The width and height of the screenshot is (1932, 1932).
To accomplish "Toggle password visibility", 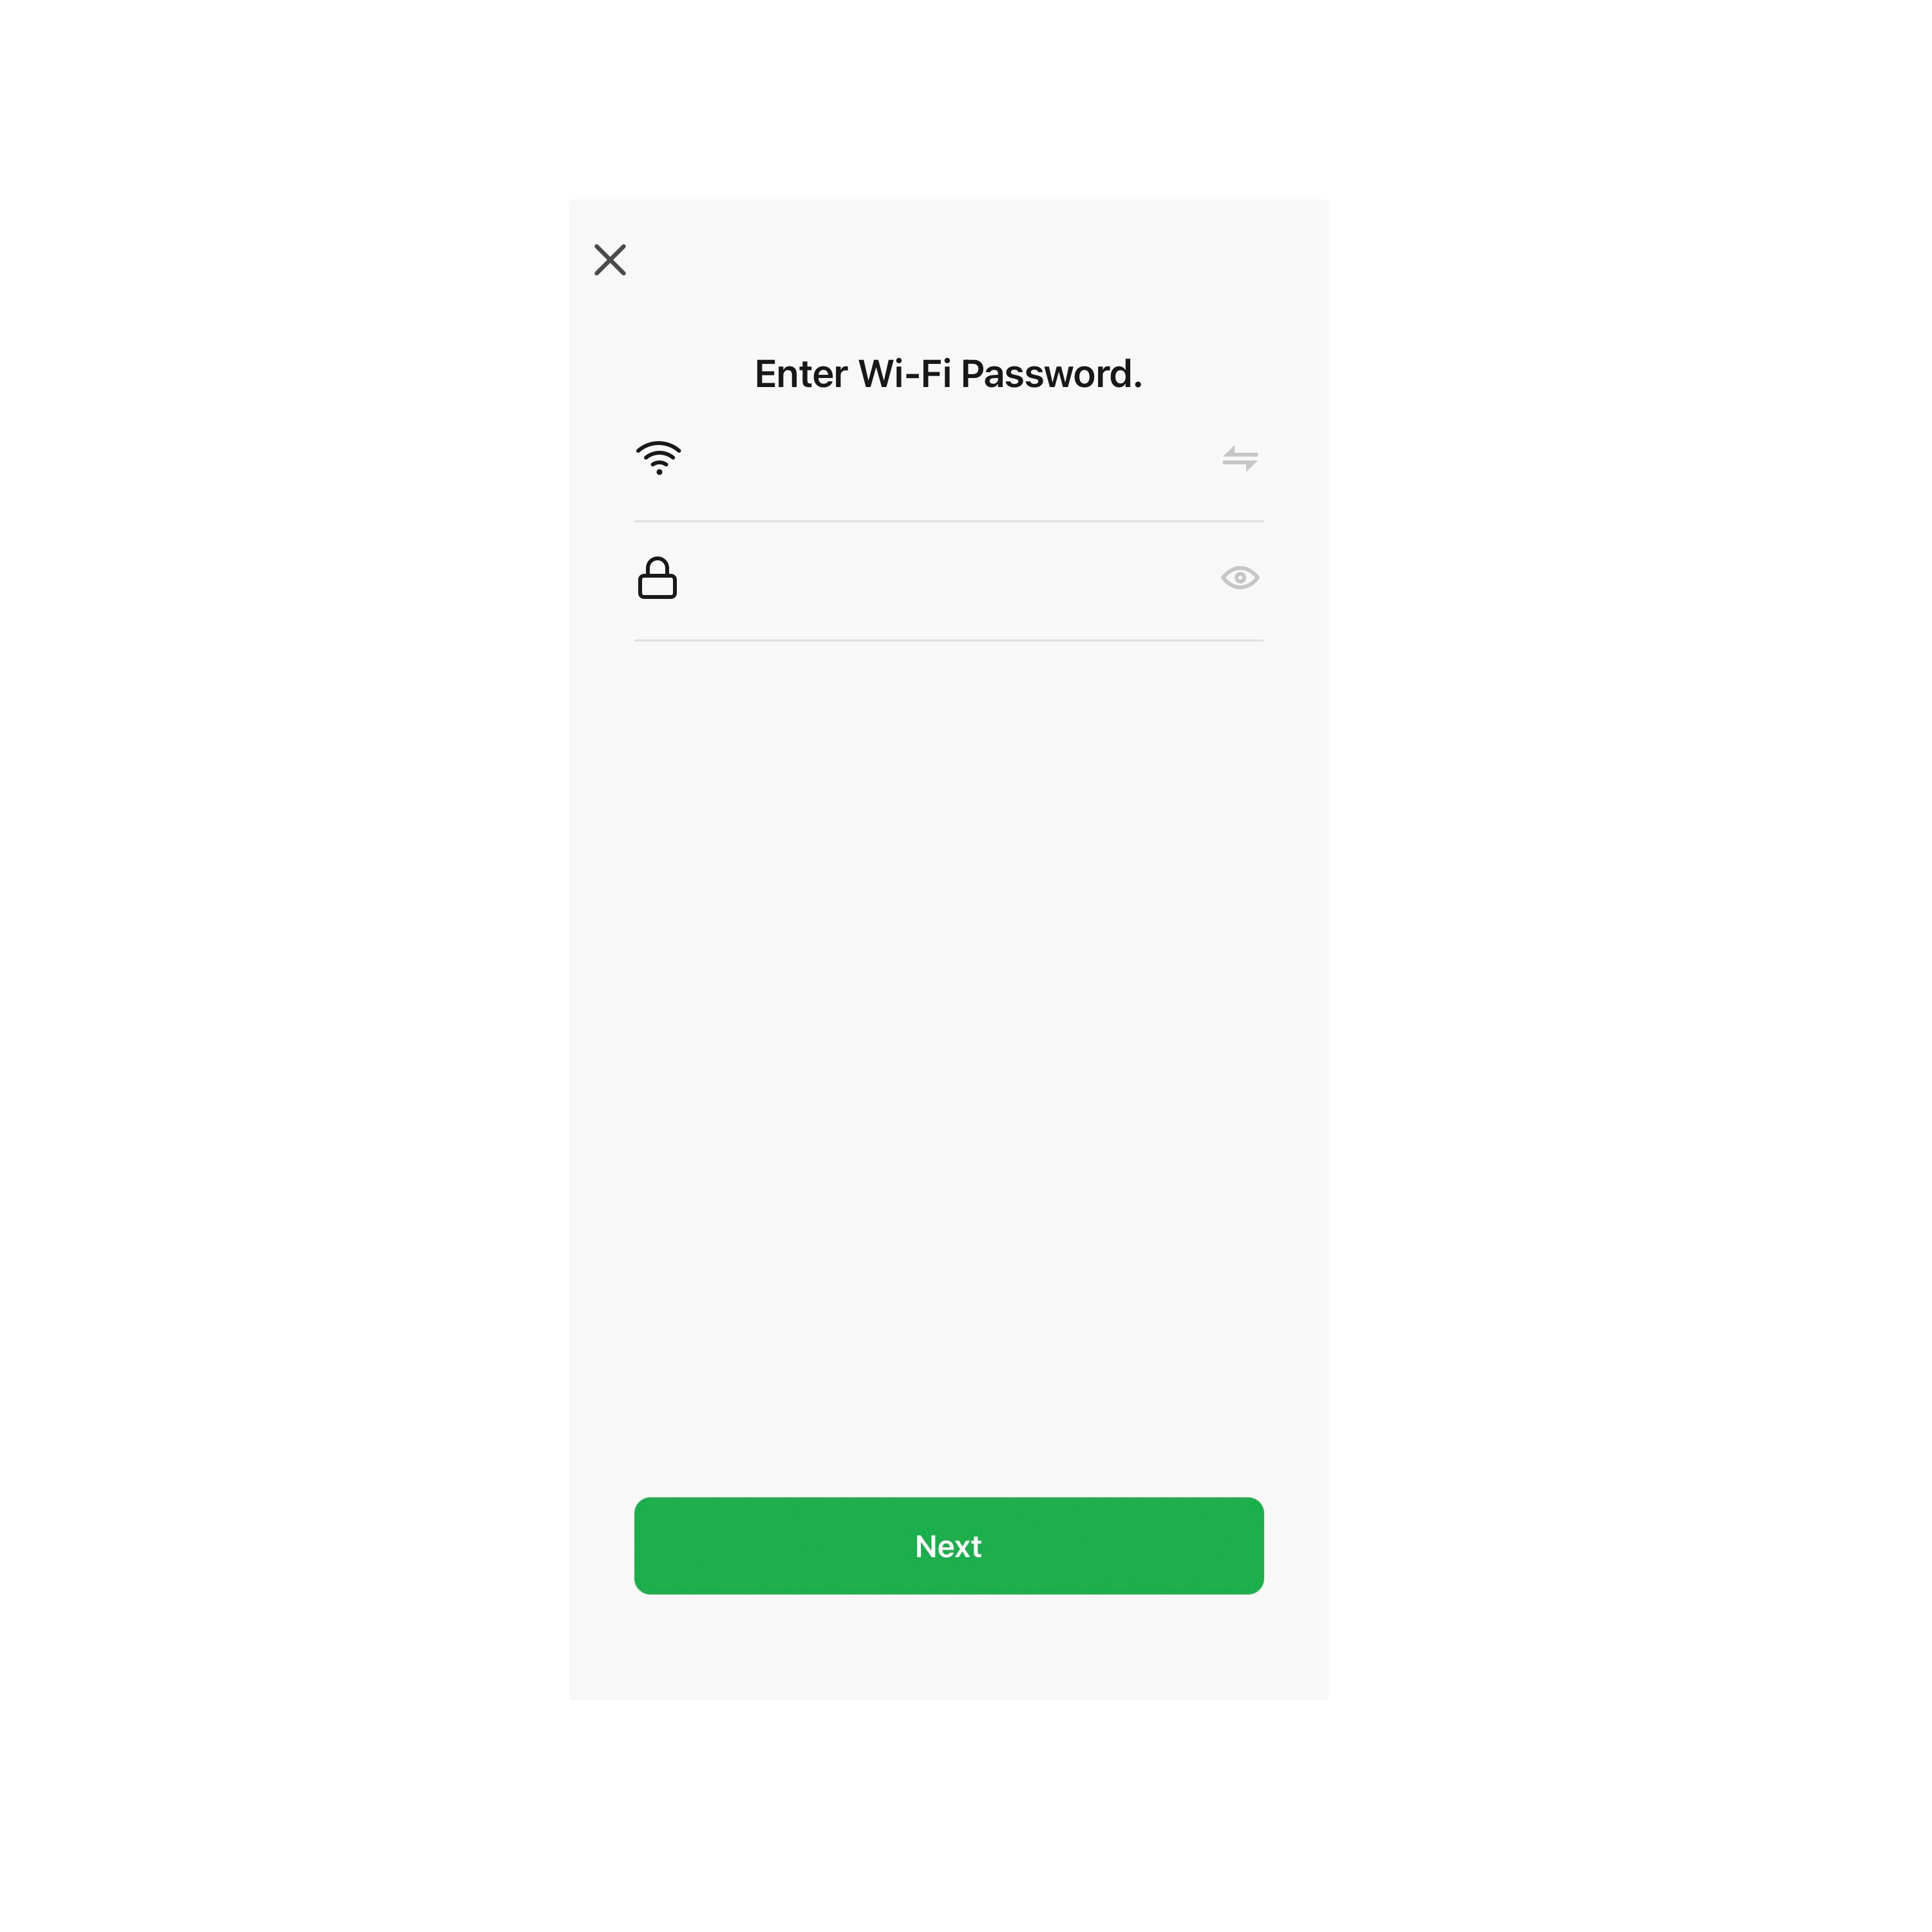I will tap(1240, 578).
